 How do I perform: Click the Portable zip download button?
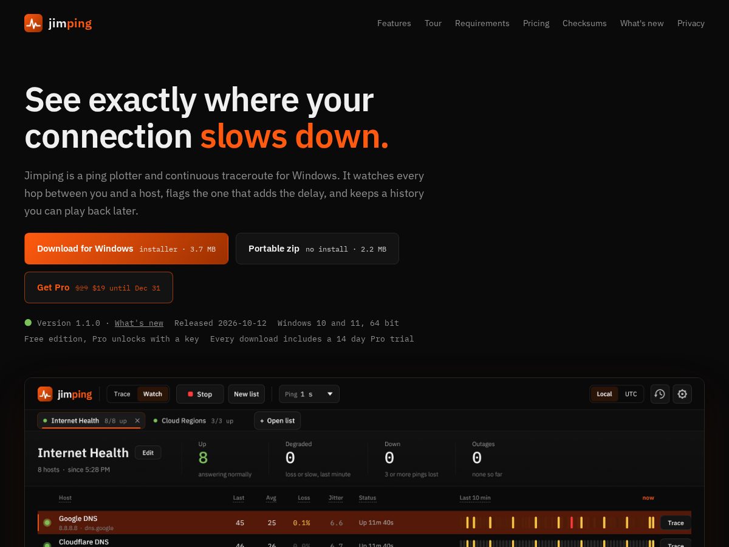click(317, 249)
